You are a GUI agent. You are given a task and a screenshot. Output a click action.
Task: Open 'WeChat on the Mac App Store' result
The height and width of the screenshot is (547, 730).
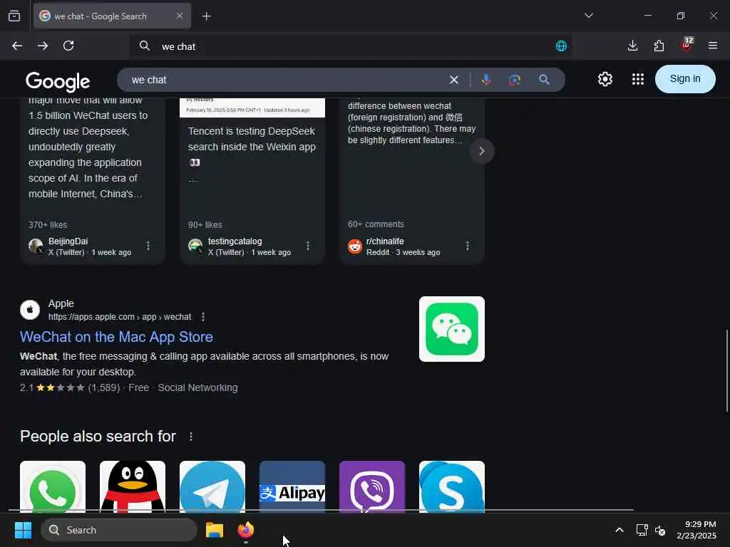tap(116, 337)
